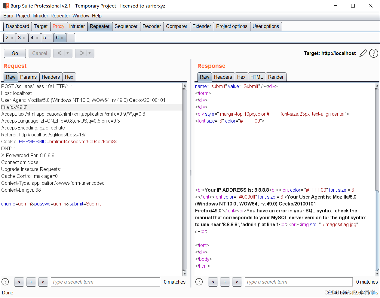Focus the request search term field
Screen dimensions: 380x298
point(106,282)
